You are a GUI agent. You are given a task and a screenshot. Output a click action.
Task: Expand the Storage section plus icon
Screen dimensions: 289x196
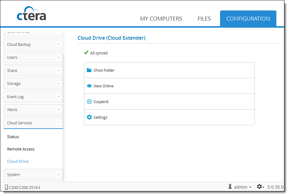click(x=58, y=83)
